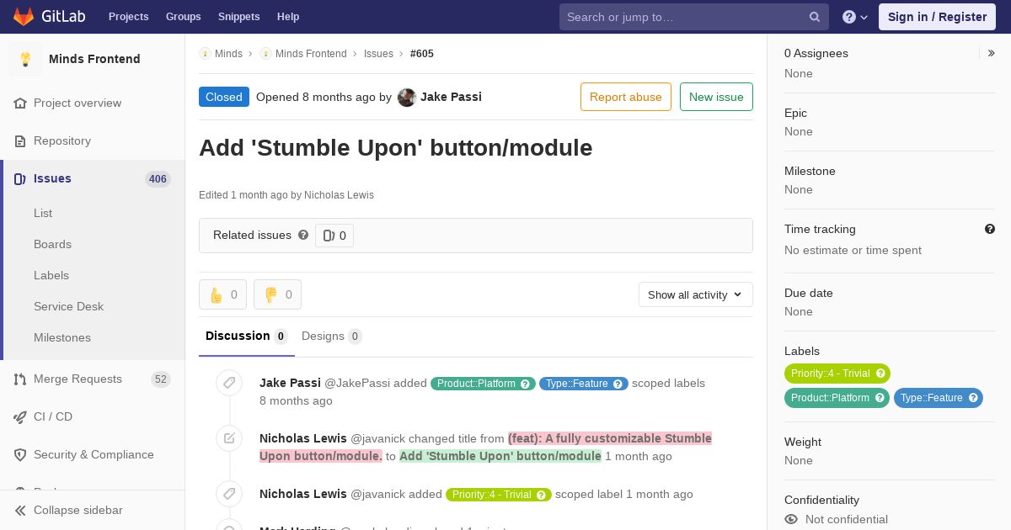
Task: Open the Show all activity dropdown
Action: point(696,294)
